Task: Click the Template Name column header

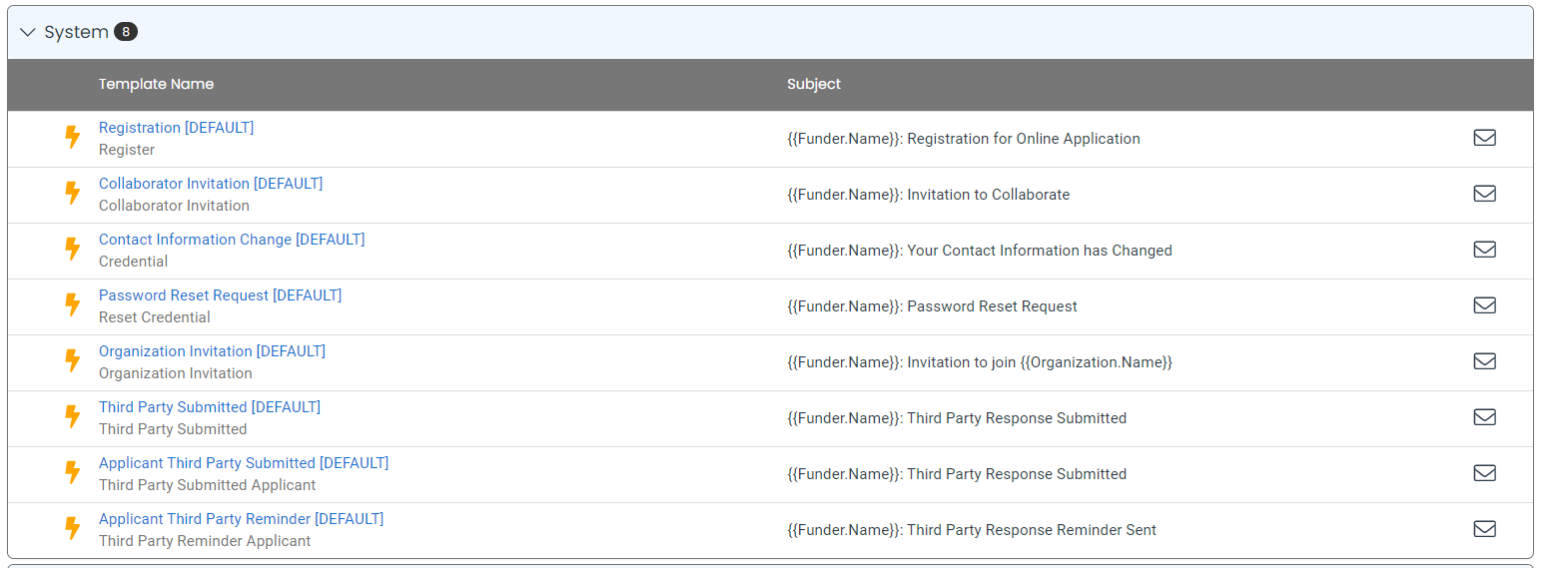Action: pyautogui.click(x=156, y=84)
